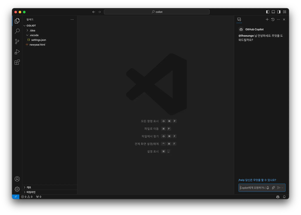301x215 pixels.
Task: Click the Accounts icon in activity bar
Action: tap(17, 179)
